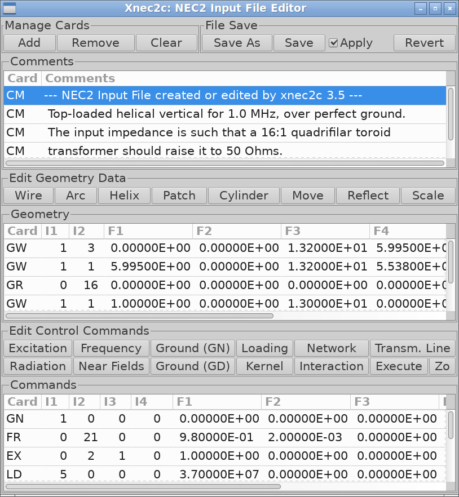Minimize the NEC2 Input File Editor window
This screenshot has height=497, width=459.
(421, 8)
